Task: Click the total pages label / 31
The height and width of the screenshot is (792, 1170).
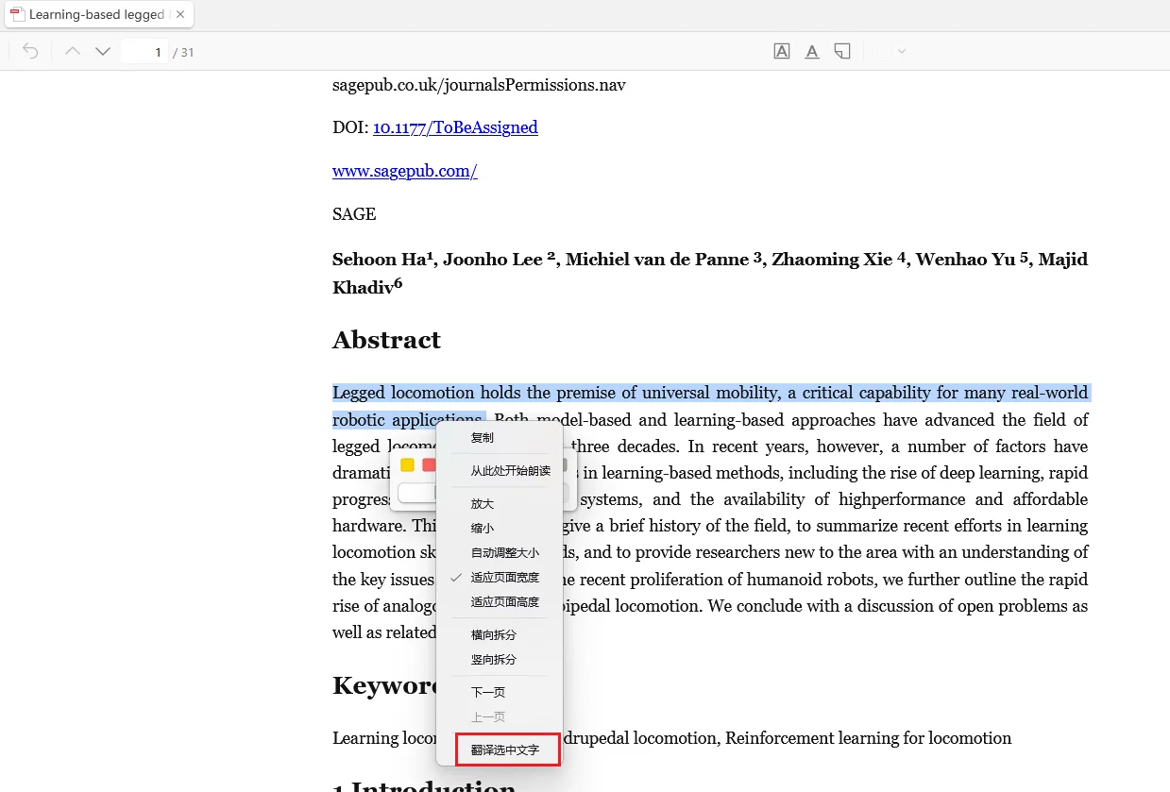Action: (x=183, y=52)
